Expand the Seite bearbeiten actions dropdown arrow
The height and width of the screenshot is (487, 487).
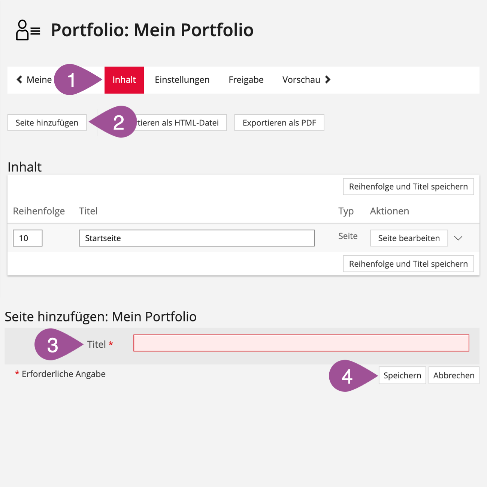(x=458, y=238)
